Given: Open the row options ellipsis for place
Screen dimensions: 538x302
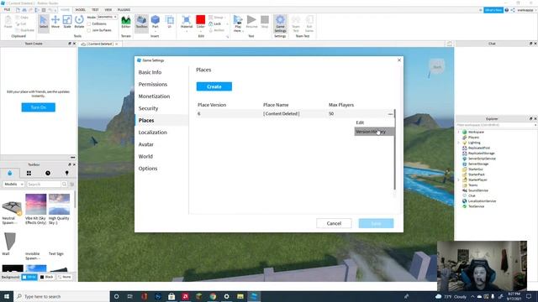Looking at the screenshot, I should (390, 114).
